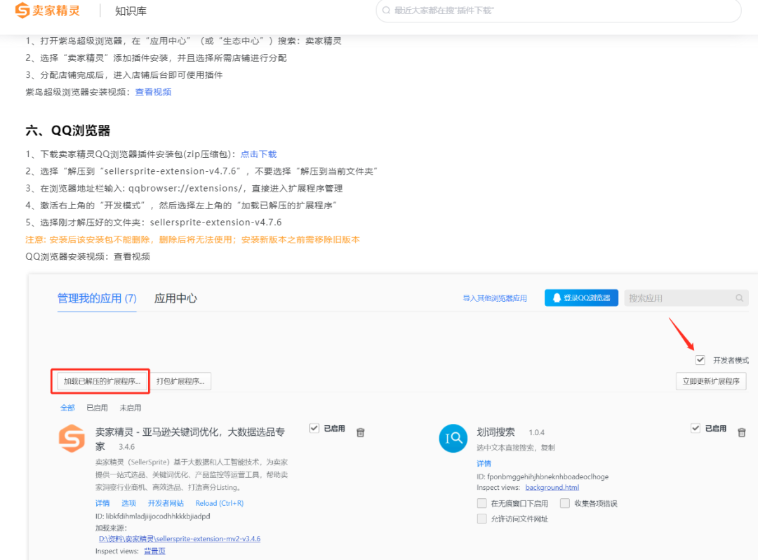This screenshot has width=758, height=560.
Task: Open 选项 link for 卖家精灵
Action: 128,503
